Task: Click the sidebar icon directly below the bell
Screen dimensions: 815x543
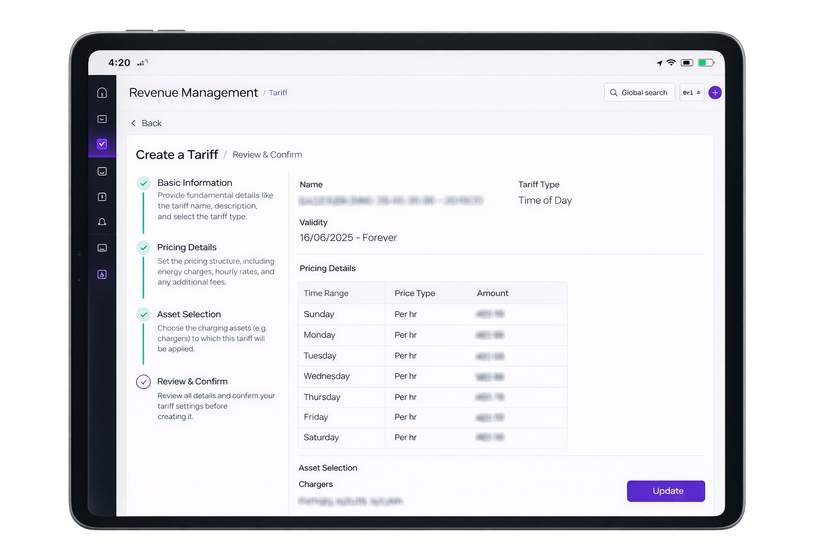Action: coord(102,248)
